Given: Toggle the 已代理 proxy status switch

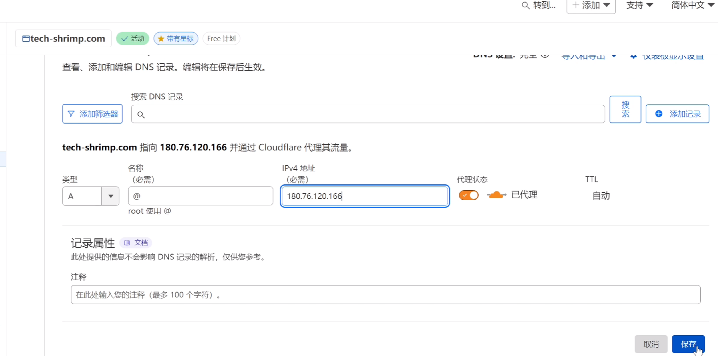Looking at the screenshot, I should coord(468,195).
